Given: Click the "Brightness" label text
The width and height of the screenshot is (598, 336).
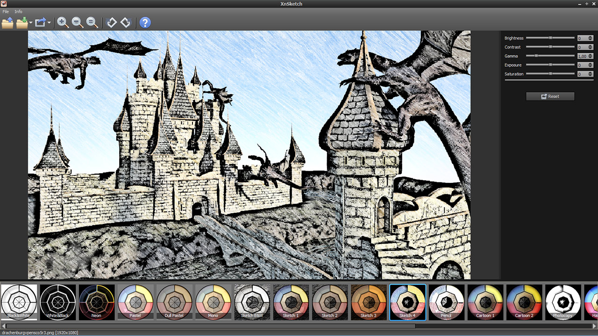Looking at the screenshot, I should pyautogui.click(x=514, y=38).
